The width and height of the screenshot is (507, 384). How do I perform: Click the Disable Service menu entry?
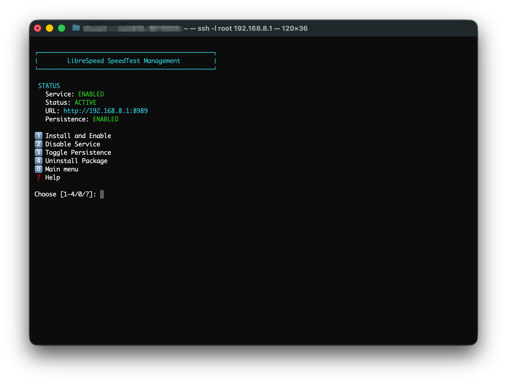pos(73,144)
